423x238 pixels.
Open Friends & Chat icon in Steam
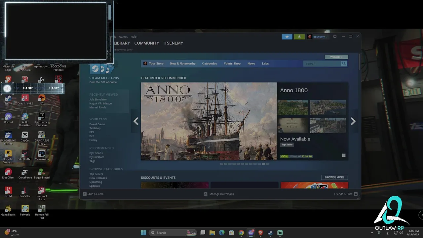(356, 194)
